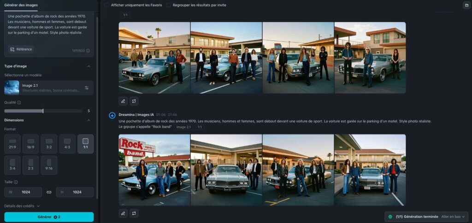Click the Référence button

21,49
